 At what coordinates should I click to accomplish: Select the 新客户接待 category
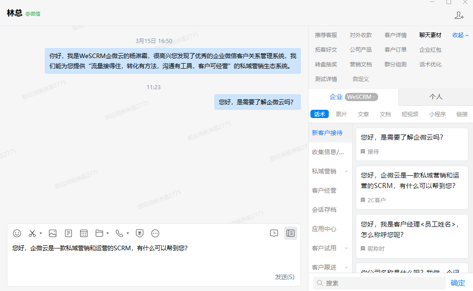(330, 133)
